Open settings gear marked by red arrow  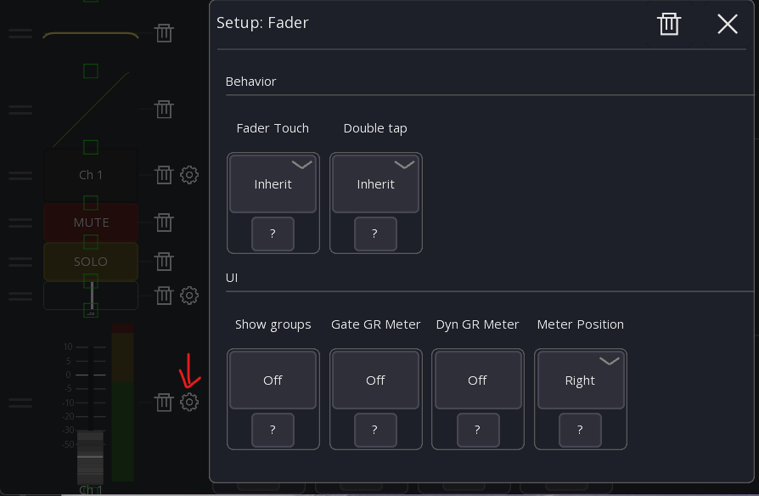[x=189, y=403]
